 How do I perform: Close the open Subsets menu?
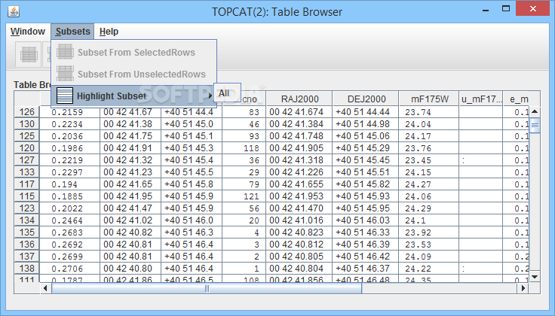pyautogui.click(x=72, y=32)
